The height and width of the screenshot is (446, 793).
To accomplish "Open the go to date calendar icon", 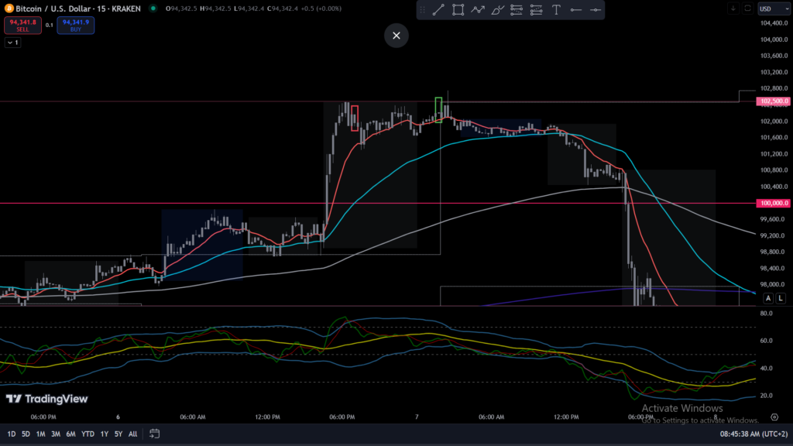I will pyautogui.click(x=155, y=434).
